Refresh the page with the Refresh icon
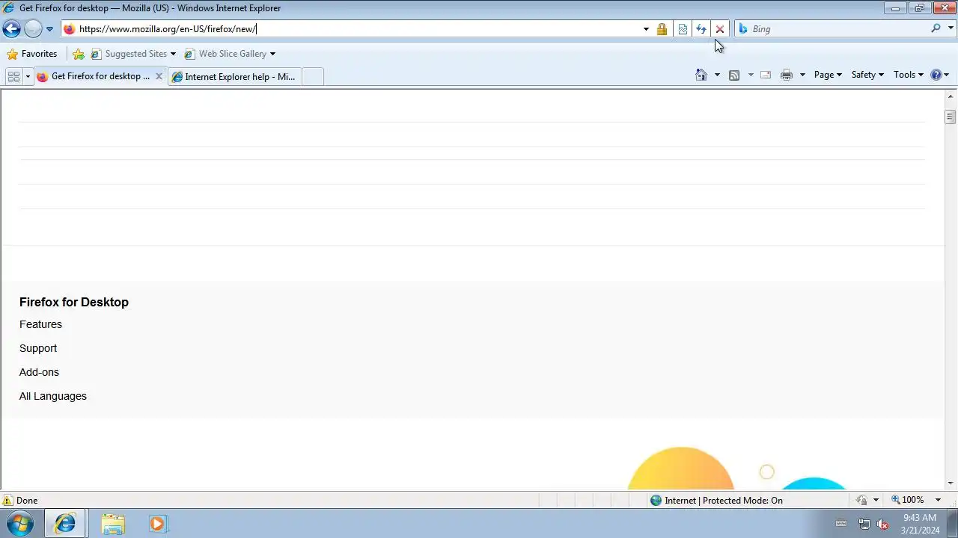The width and height of the screenshot is (958, 538). point(701,29)
